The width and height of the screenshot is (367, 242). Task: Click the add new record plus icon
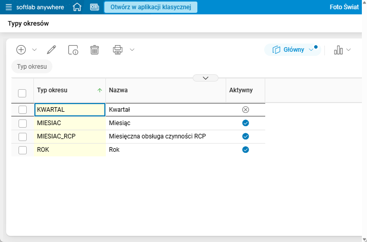click(x=21, y=50)
